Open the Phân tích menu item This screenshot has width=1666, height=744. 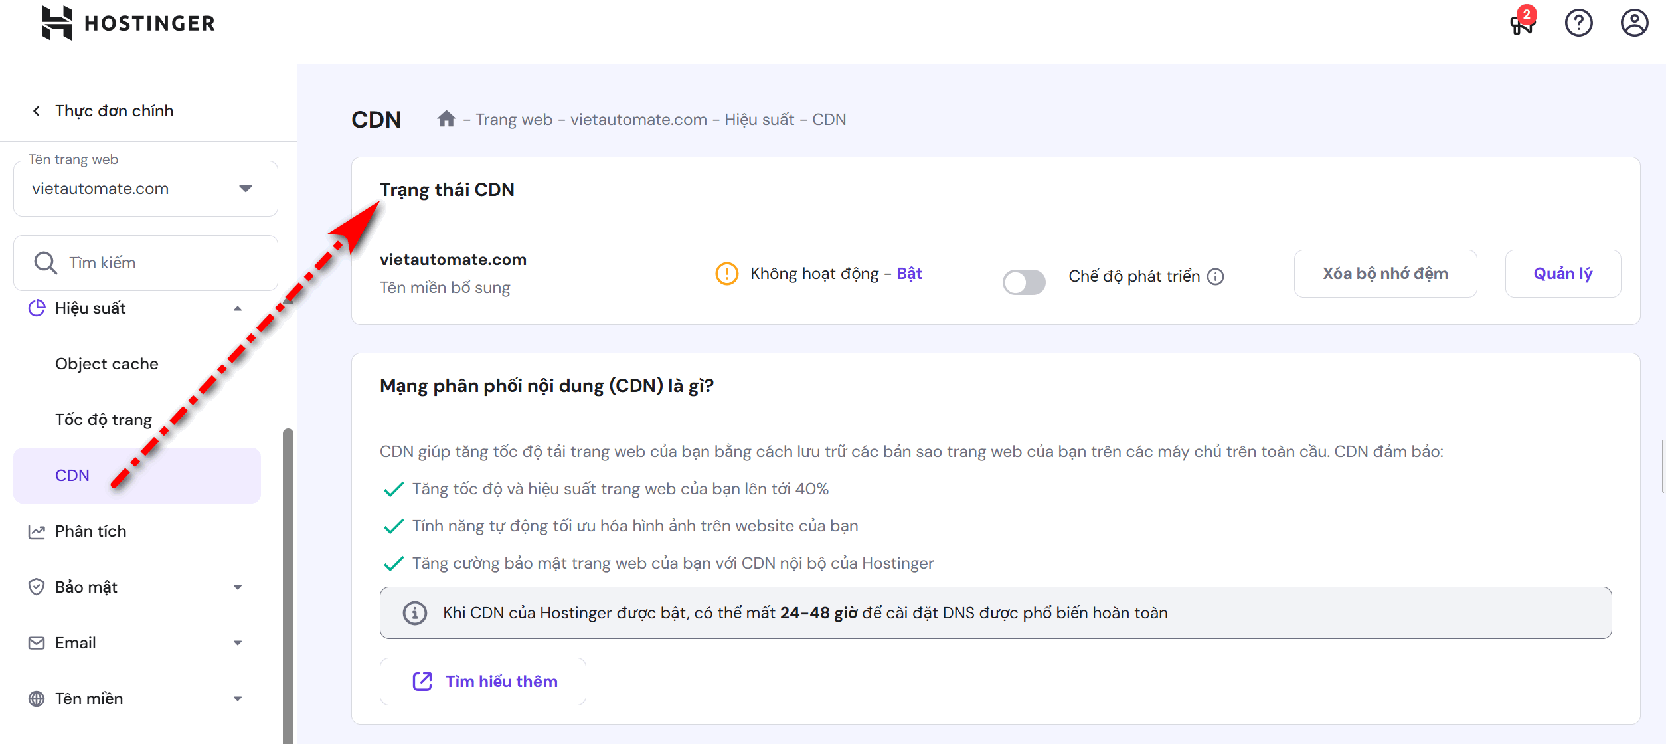click(90, 531)
